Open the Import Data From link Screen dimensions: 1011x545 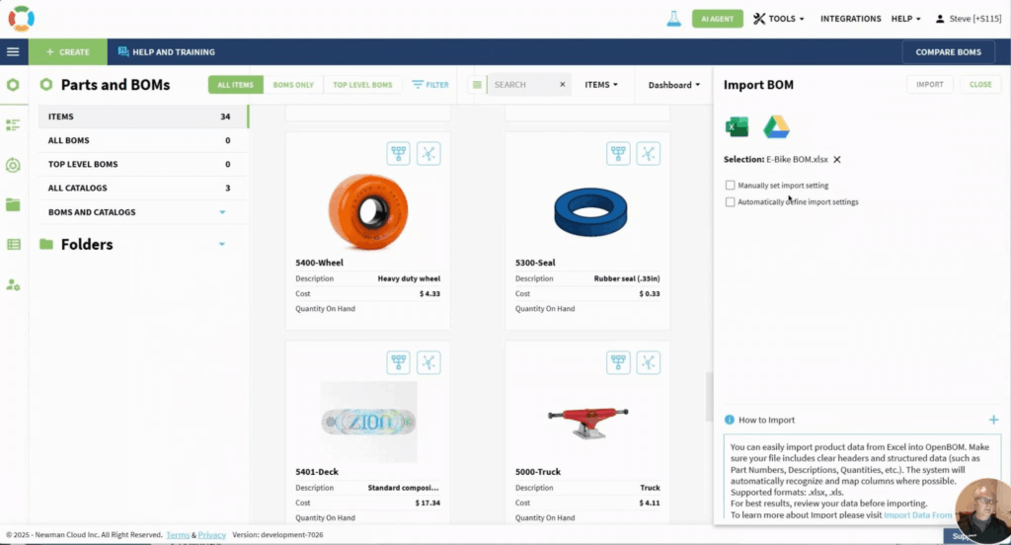[x=917, y=514]
